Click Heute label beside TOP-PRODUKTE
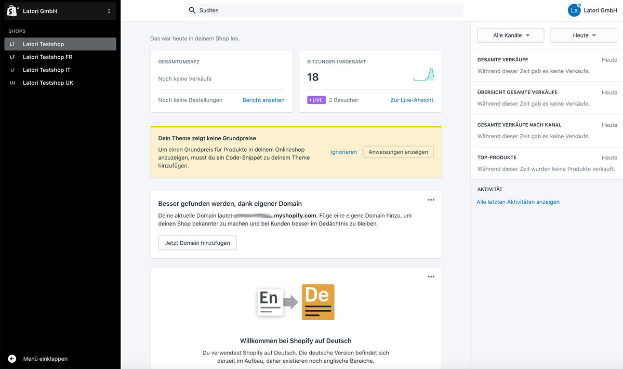 pyautogui.click(x=609, y=157)
